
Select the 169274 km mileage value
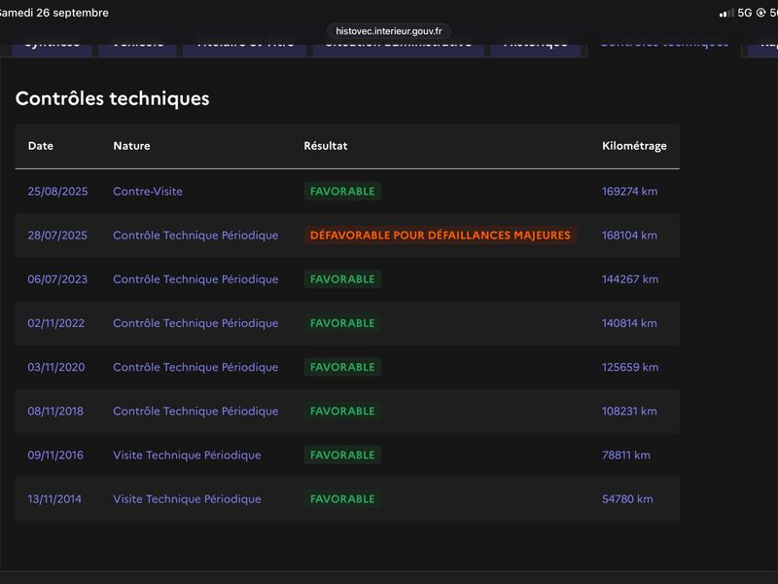(629, 191)
